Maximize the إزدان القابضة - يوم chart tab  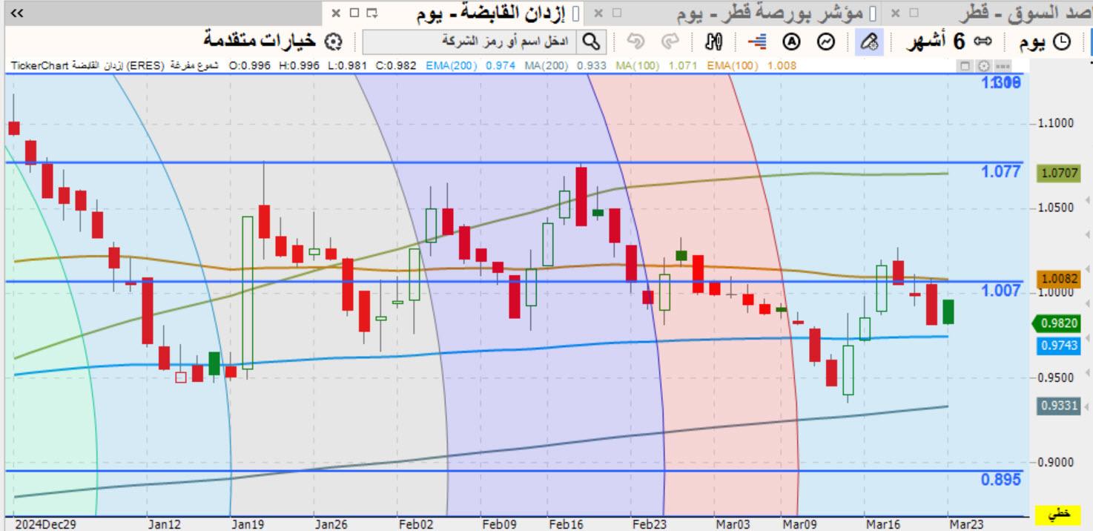tap(354, 13)
